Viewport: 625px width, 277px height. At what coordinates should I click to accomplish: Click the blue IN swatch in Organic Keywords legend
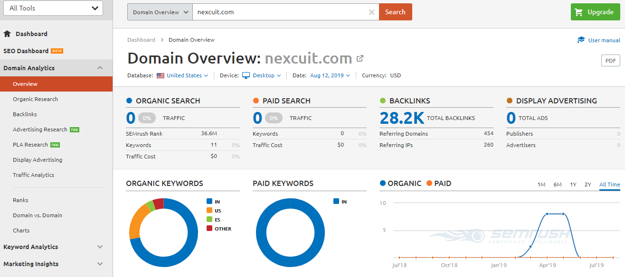(209, 202)
